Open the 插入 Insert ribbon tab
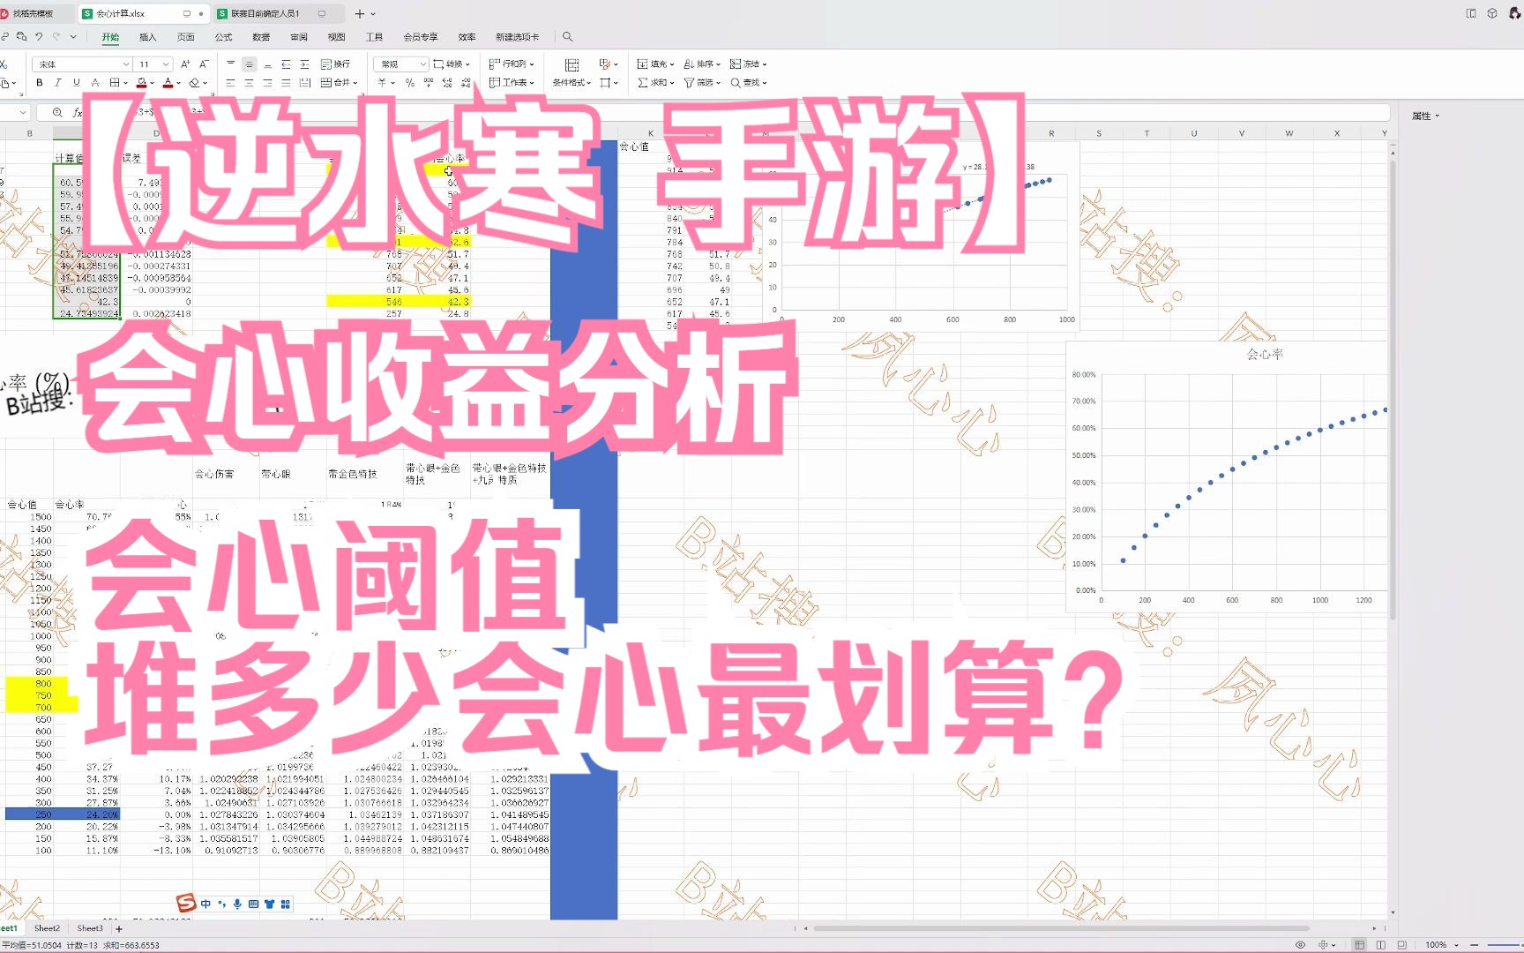Image resolution: width=1524 pixels, height=953 pixels. (x=148, y=37)
